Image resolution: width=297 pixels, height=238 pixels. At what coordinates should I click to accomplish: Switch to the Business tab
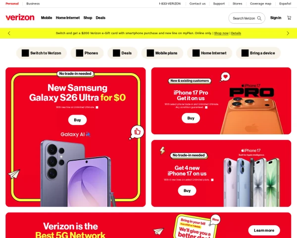(33, 3)
